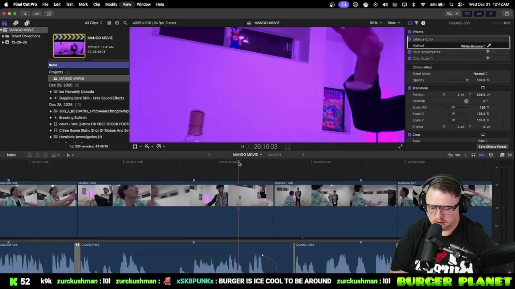Open the Modify menu
Viewport: 515px width, 289px height.
coord(111,4)
